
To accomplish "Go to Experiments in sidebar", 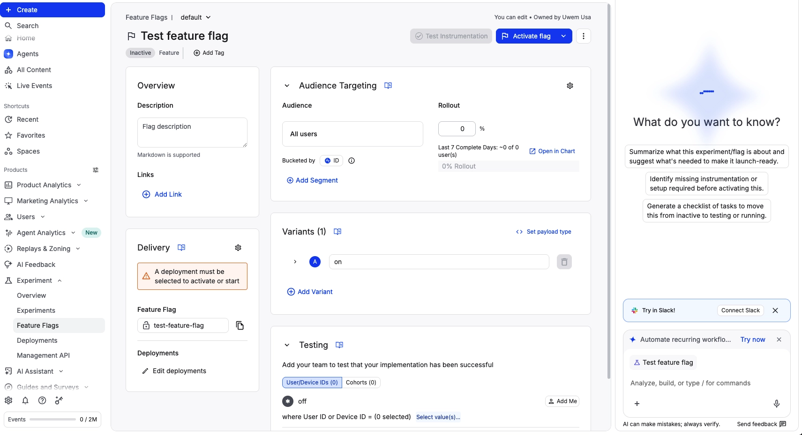I will [36, 310].
